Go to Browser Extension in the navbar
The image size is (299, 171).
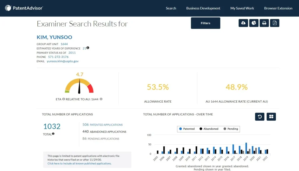pyautogui.click(x=278, y=8)
